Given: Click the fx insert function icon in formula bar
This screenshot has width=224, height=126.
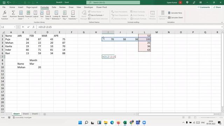Looking at the screenshot, I should [34, 27].
